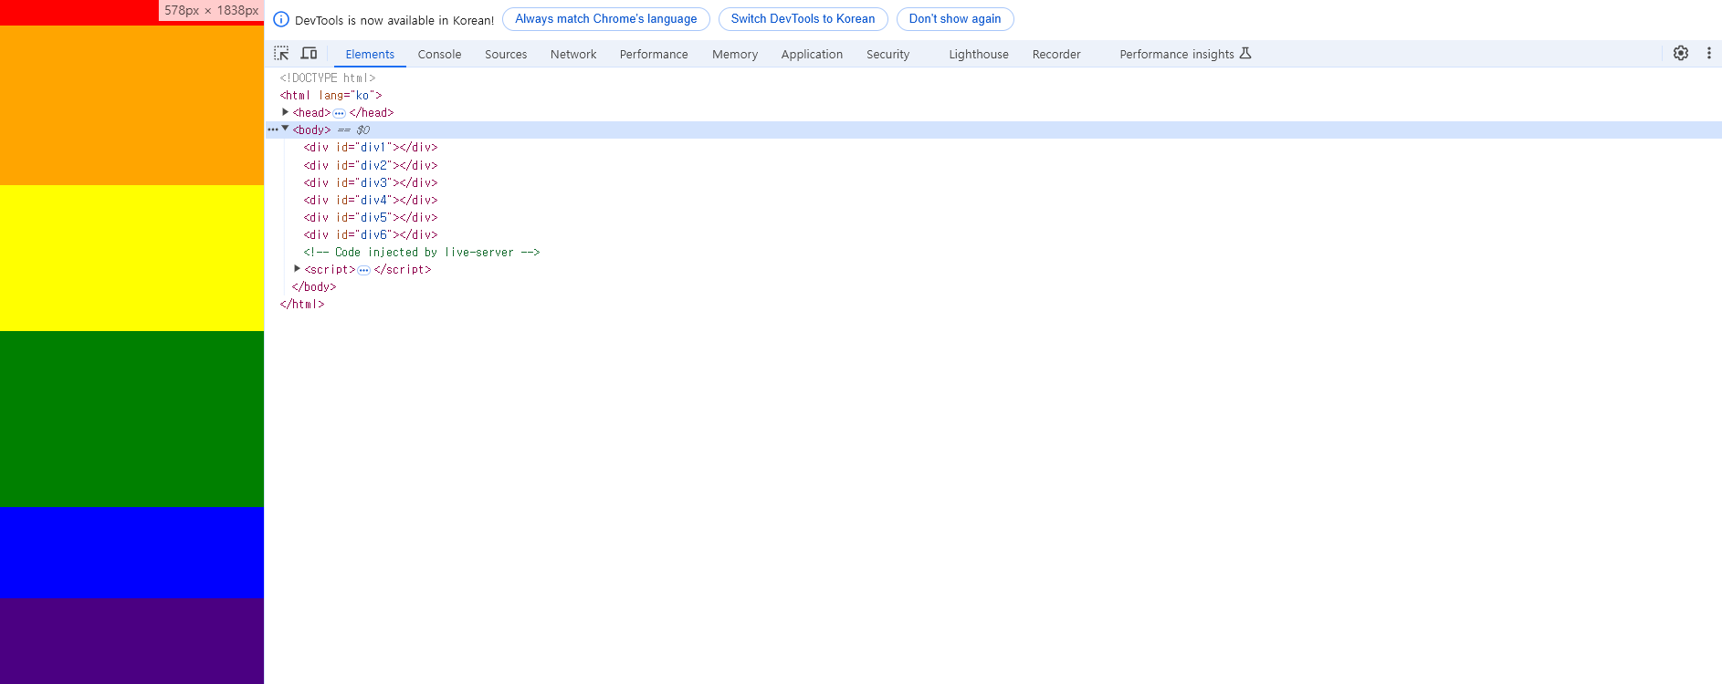Screen dimensions: 1722x684
Task: Click the green stripe in the page
Action: (x=131, y=419)
